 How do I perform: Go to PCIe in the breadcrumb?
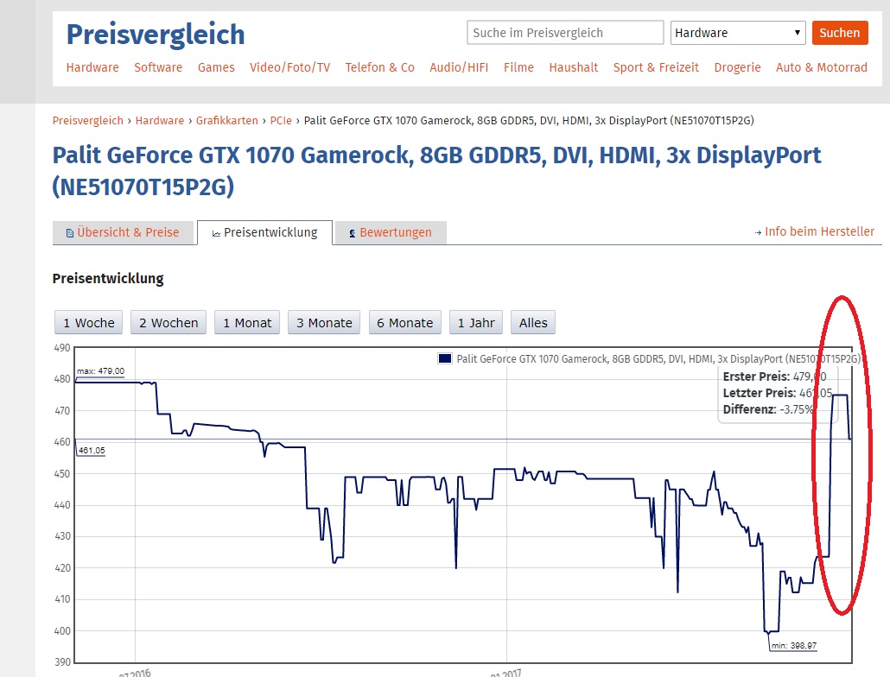pos(281,120)
